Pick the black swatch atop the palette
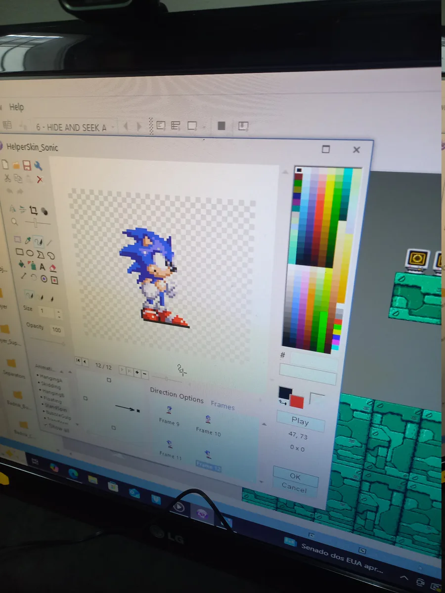This screenshot has width=445, height=593. click(299, 170)
